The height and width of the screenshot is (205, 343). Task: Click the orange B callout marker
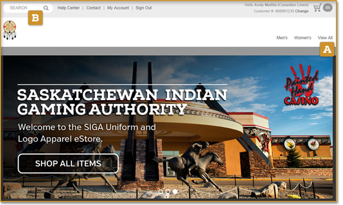(x=35, y=18)
